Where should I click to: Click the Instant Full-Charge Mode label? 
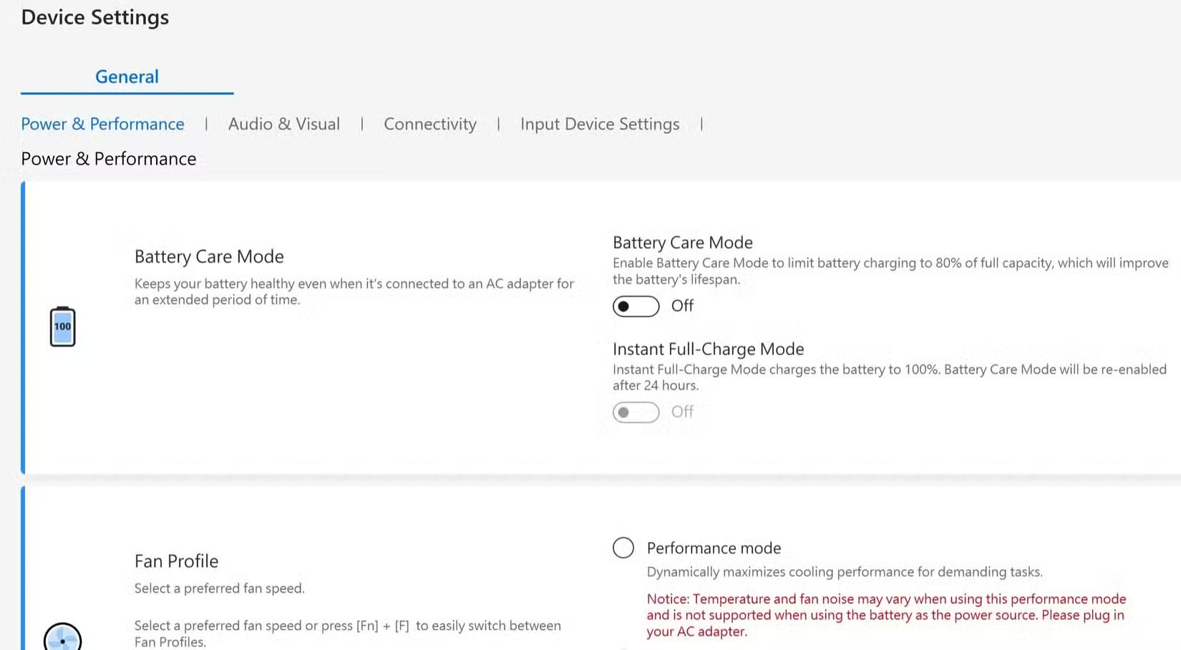707,349
